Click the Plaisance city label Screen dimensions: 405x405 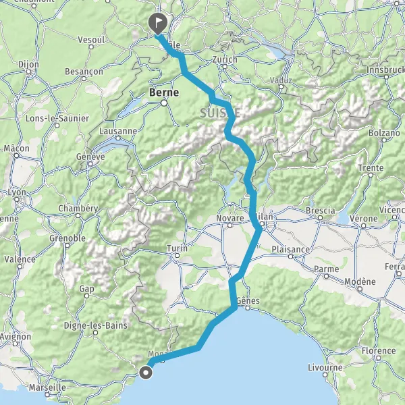pyautogui.click(x=290, y=250)
